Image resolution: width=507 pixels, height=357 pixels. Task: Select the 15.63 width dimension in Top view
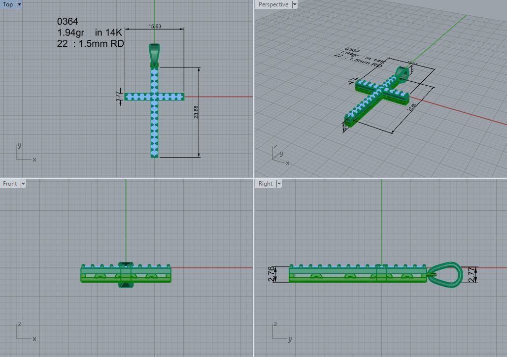coord(155,27)
